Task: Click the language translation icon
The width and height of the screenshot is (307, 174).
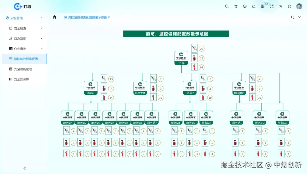Action: tap(281, 6)
